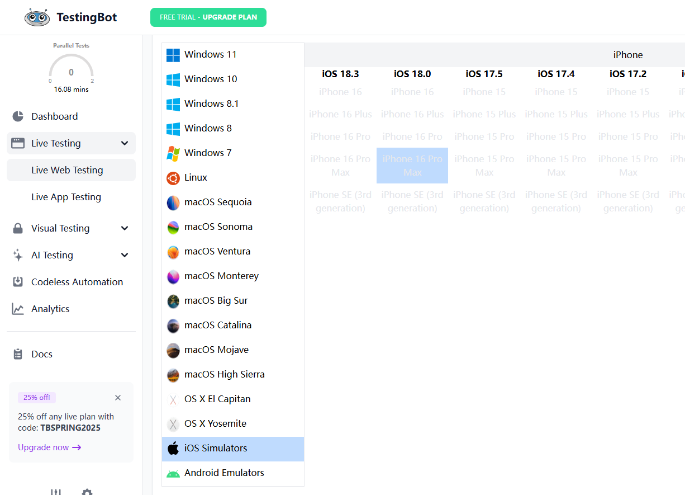Click the iPhone section header
The height and width of the screenshot is (495, 685).
pos(628,55)
